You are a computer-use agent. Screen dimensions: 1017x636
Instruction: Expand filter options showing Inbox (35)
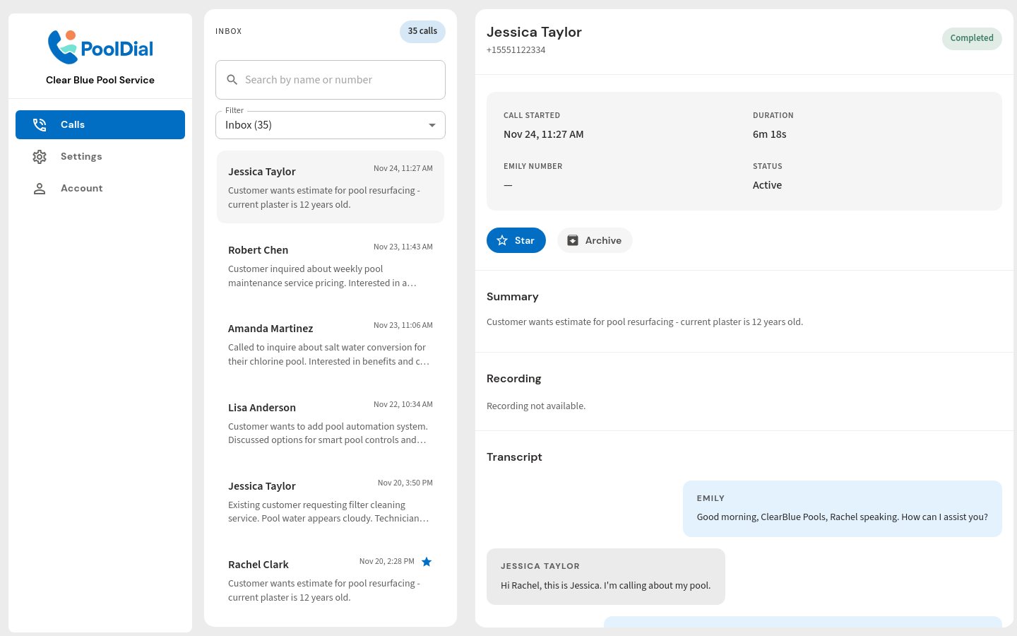point(330,124)
